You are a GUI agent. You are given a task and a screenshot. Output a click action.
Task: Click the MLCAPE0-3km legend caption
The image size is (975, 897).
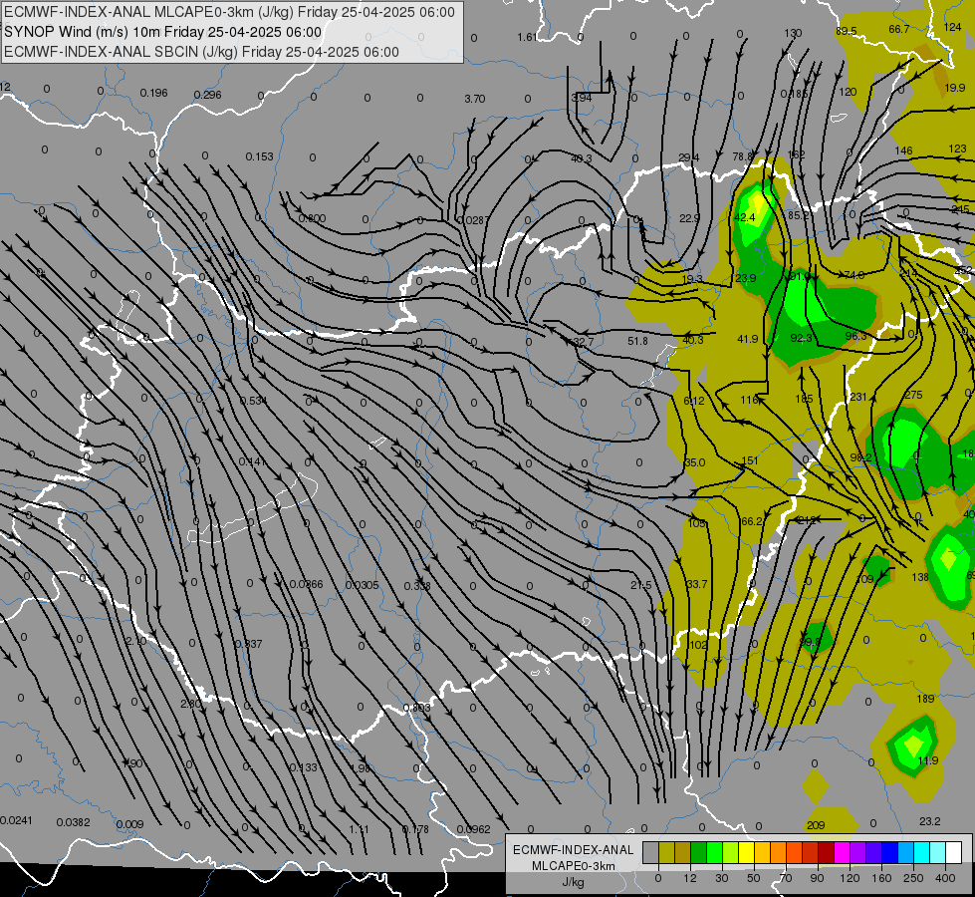click(x=574, y=866)
